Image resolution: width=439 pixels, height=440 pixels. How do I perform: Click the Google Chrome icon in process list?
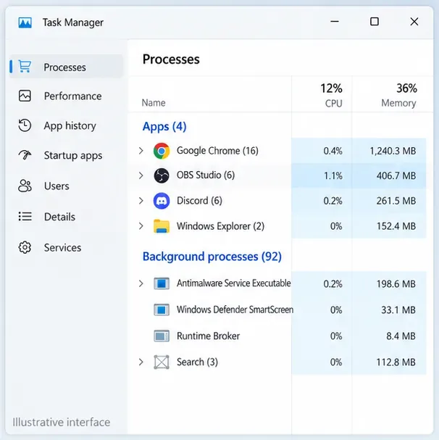pos(162,151)
